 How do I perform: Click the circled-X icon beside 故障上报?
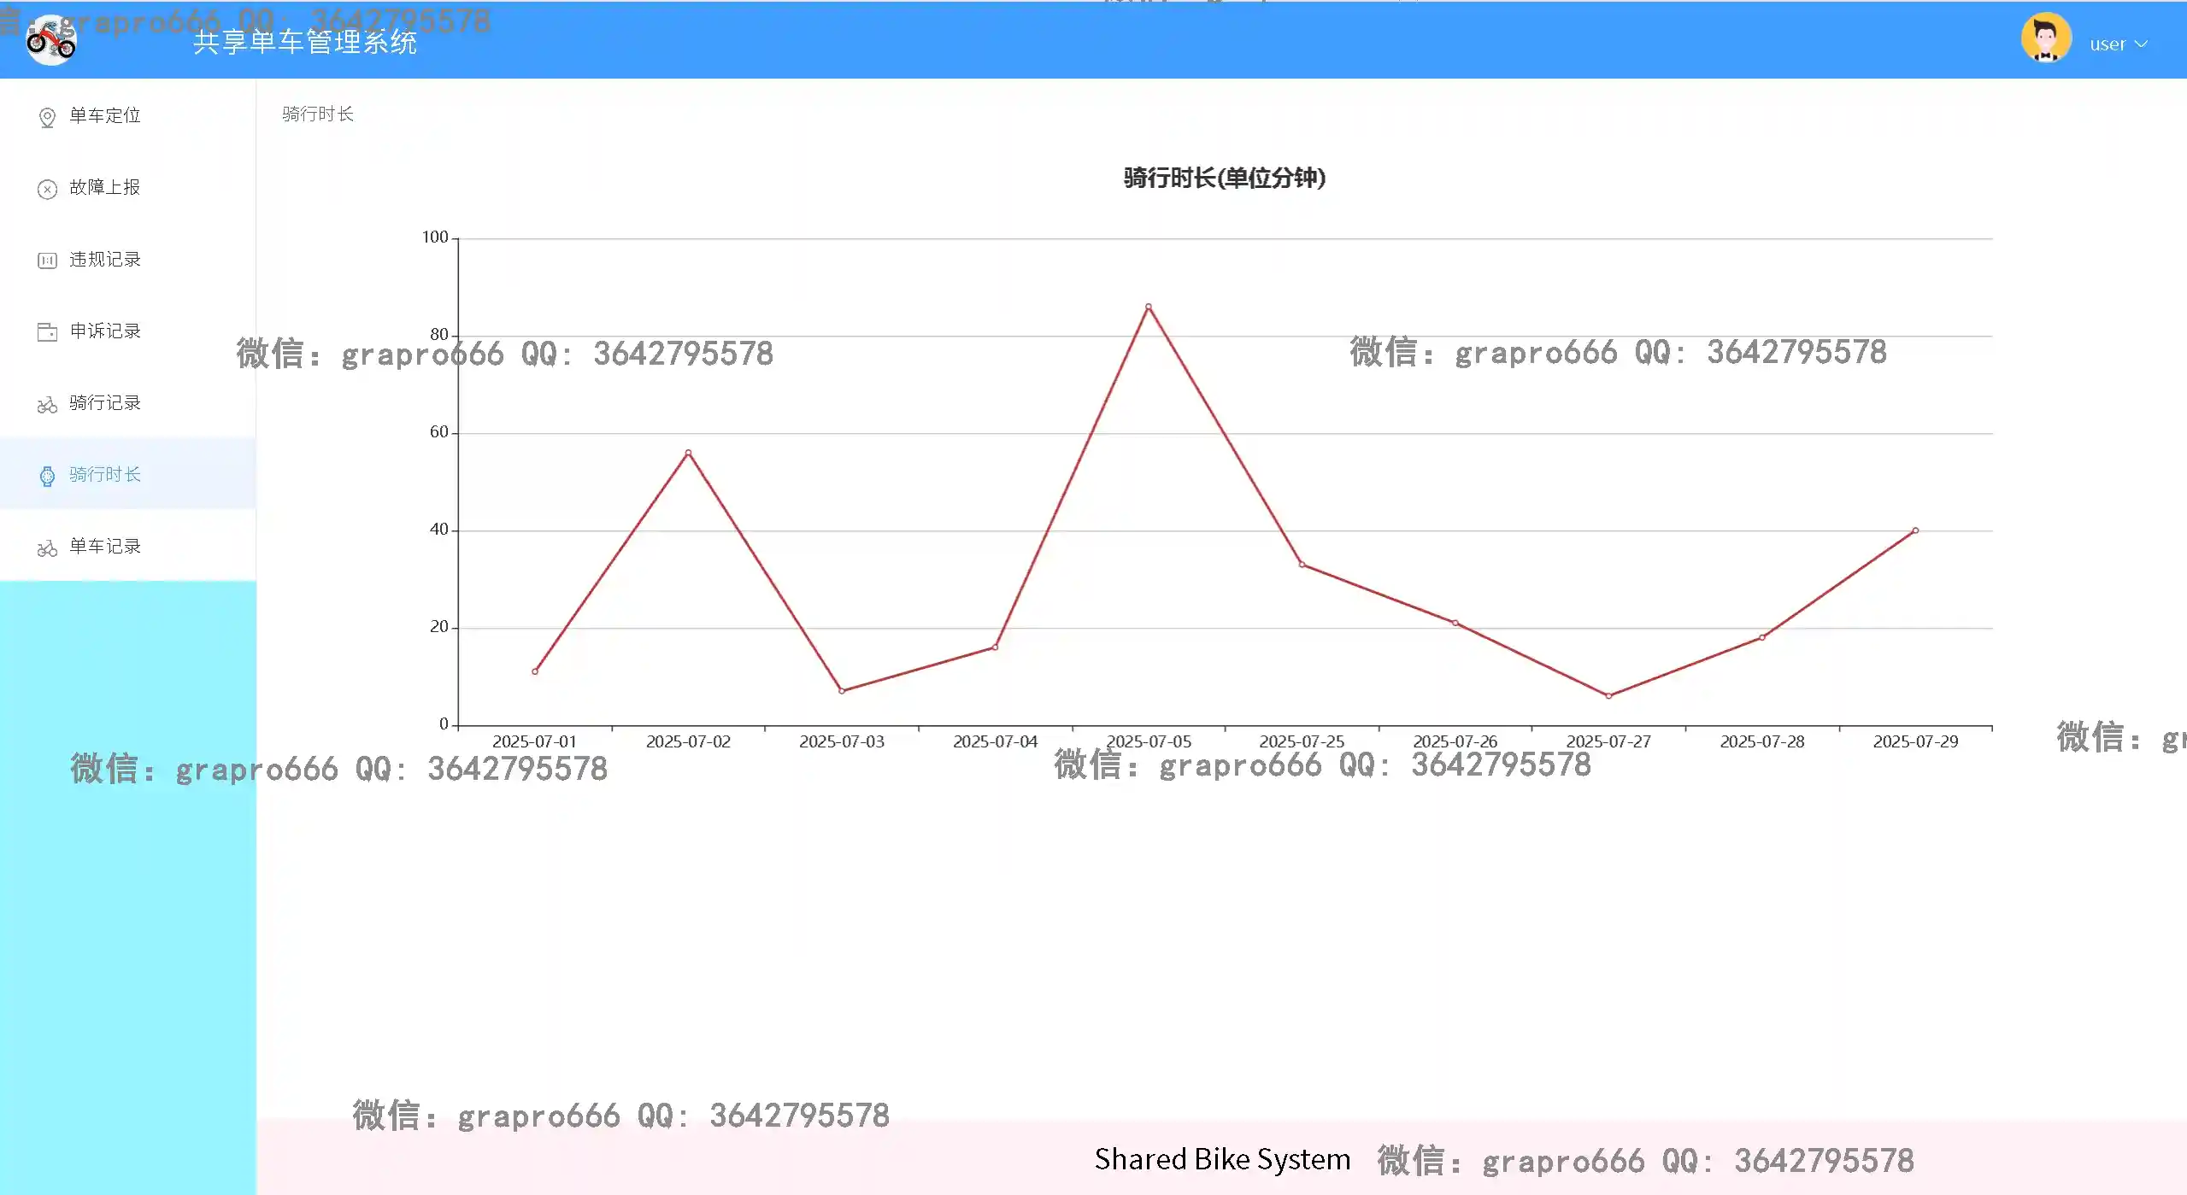coord(48,189)
